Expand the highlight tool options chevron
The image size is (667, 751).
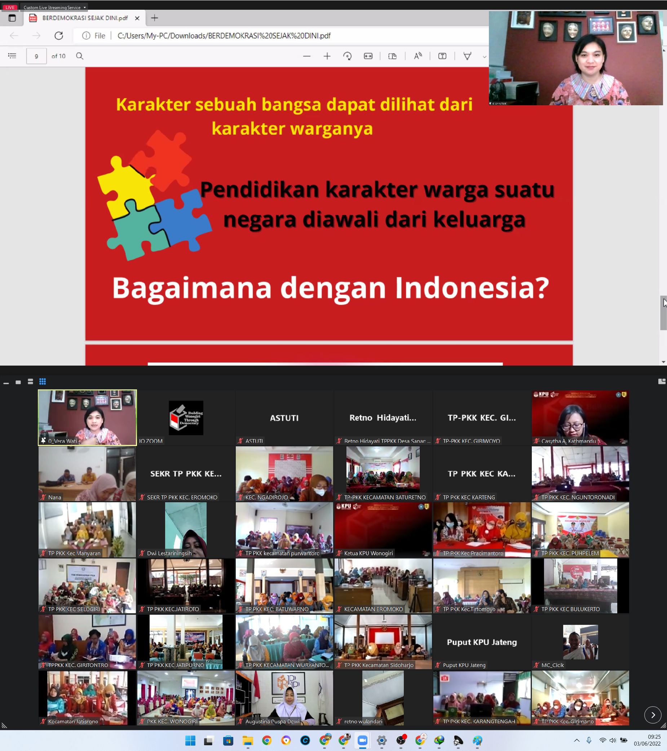[484, 57]
